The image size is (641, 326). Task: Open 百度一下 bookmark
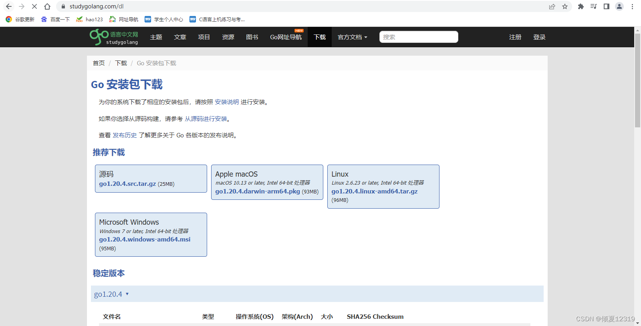tap(55, 19)
